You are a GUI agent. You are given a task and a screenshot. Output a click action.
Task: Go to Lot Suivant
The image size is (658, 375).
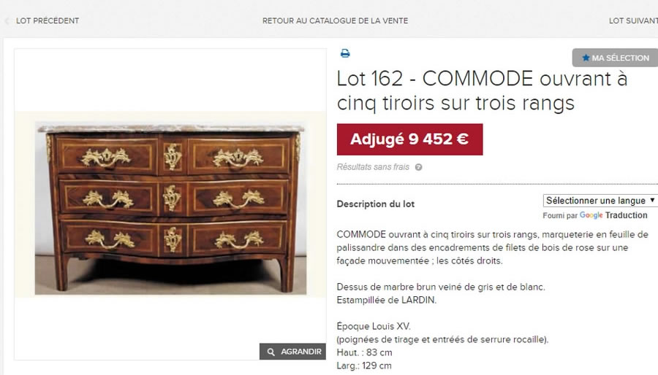633,20
